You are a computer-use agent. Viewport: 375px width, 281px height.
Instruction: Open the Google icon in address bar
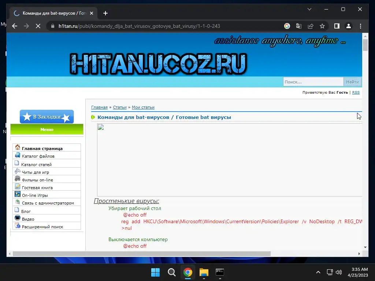point(287,26)
